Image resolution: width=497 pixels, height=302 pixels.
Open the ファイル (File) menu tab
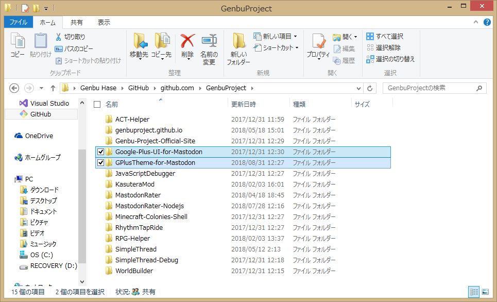pos(19,22)
